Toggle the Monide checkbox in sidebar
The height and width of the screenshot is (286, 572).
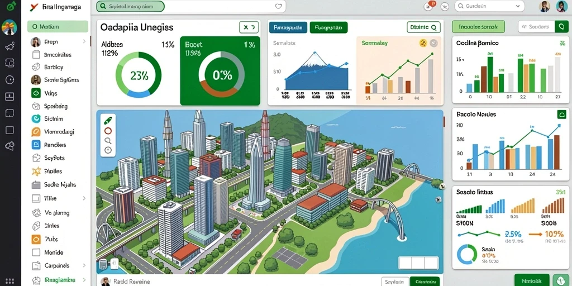click(36, 252)
